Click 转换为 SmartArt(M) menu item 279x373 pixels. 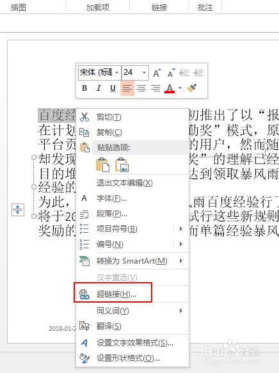click(132, 261)
